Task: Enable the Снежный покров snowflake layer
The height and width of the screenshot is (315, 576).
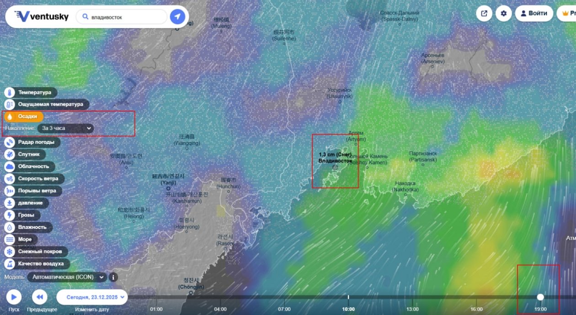Action: (x=37, y=252)
